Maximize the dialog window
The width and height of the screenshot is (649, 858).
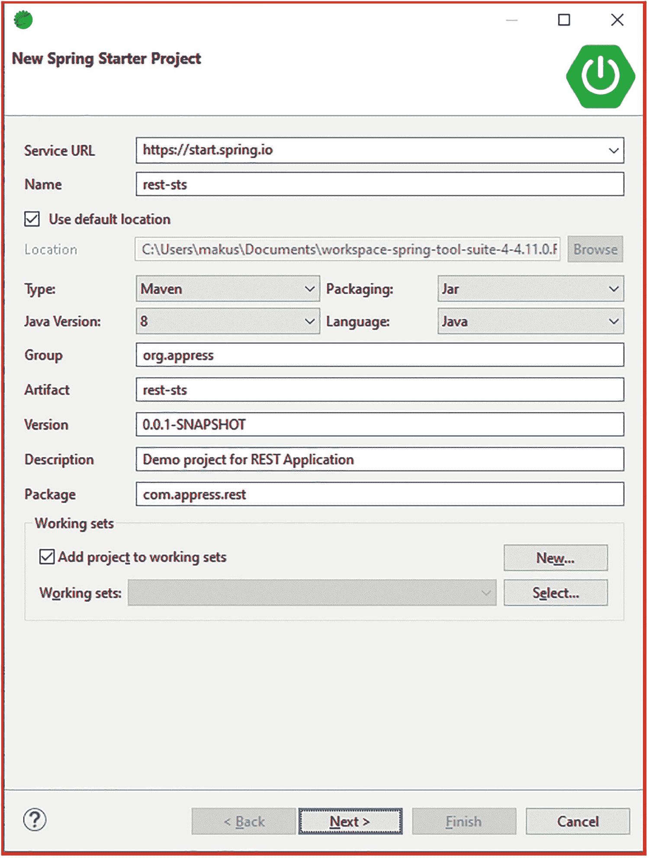(x=564, y=20)
